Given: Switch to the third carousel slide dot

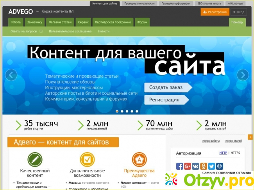Looking at the screenshot, I should [x=127, y=111].
